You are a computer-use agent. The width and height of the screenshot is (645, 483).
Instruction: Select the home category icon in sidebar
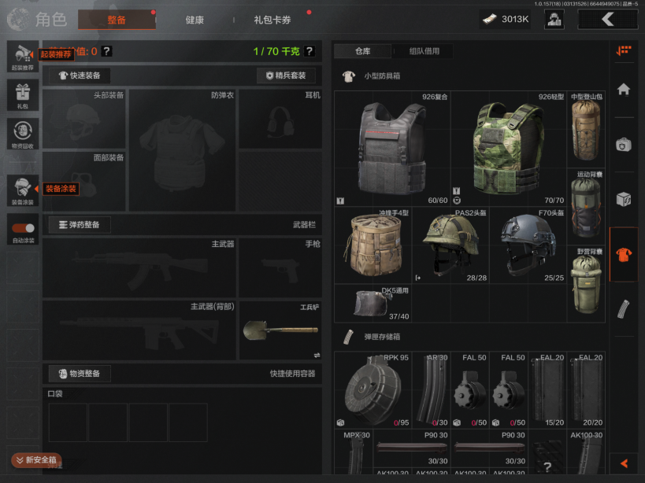point(624,89)
